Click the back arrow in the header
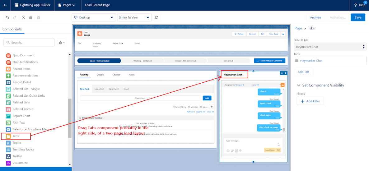Image resolution: width=369 pixels, height=171 pixels. tap(5, 5)
